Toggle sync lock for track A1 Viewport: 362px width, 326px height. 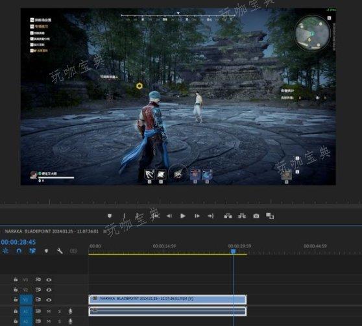click(x=38, y=311)
